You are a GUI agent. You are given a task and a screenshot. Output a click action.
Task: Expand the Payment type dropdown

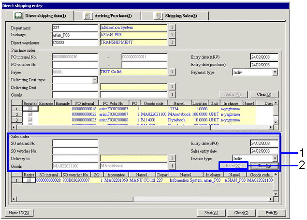[x=275, y=72]
